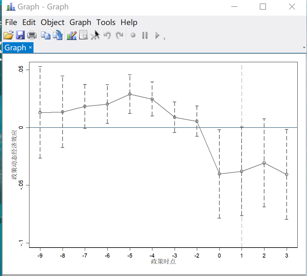This screenshot has width=307, height=276.
Task: Click the rename graph icon
Action: point(58,35)
